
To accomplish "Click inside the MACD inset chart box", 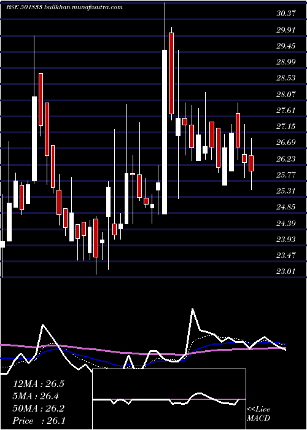I will [169, 399].
